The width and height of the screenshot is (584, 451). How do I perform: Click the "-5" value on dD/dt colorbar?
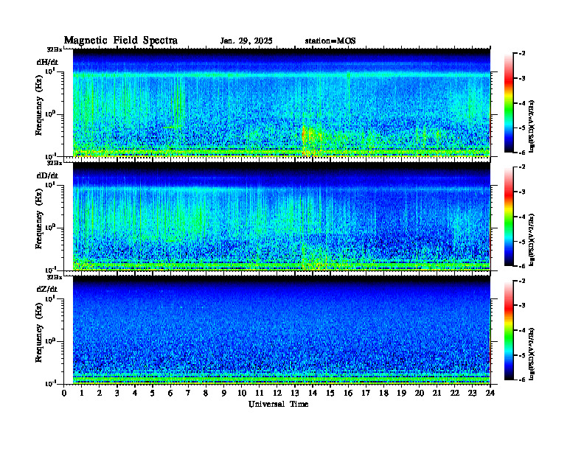522,241
